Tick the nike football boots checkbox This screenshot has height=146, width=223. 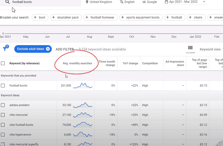pyautogui.click(x=3, y=125)
